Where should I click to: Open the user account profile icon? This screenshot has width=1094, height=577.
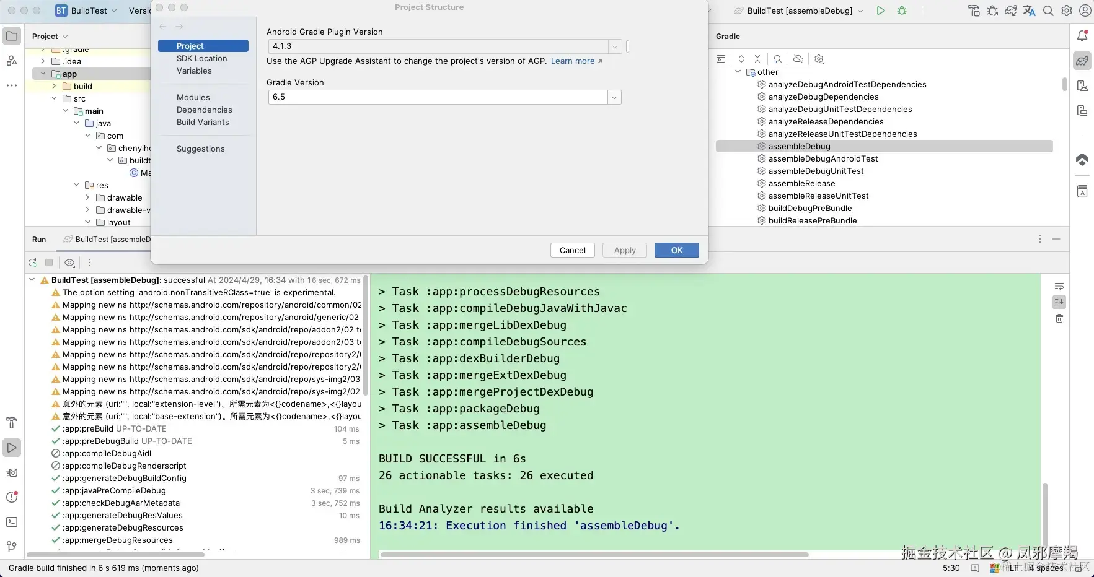[1085, 11]
